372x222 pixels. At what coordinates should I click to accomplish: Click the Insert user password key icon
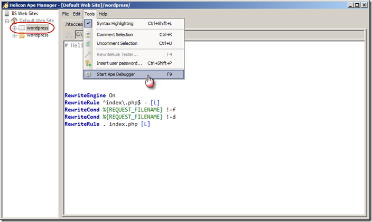[88, 63]
